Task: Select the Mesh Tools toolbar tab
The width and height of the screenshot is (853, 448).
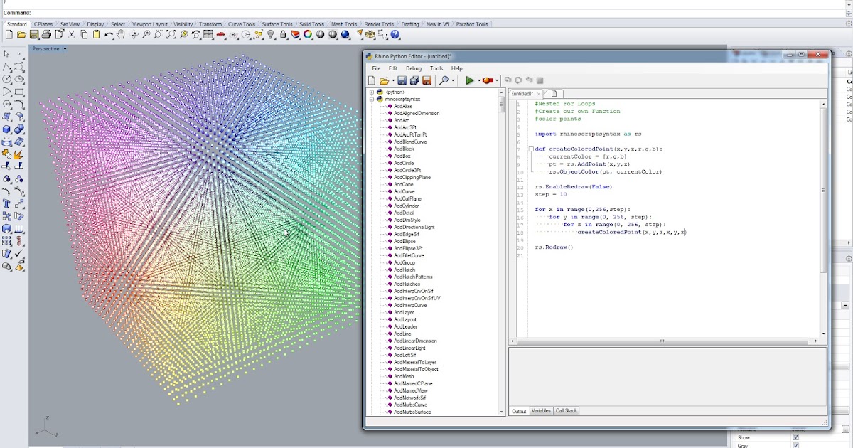Action: [x=344, y=23]
